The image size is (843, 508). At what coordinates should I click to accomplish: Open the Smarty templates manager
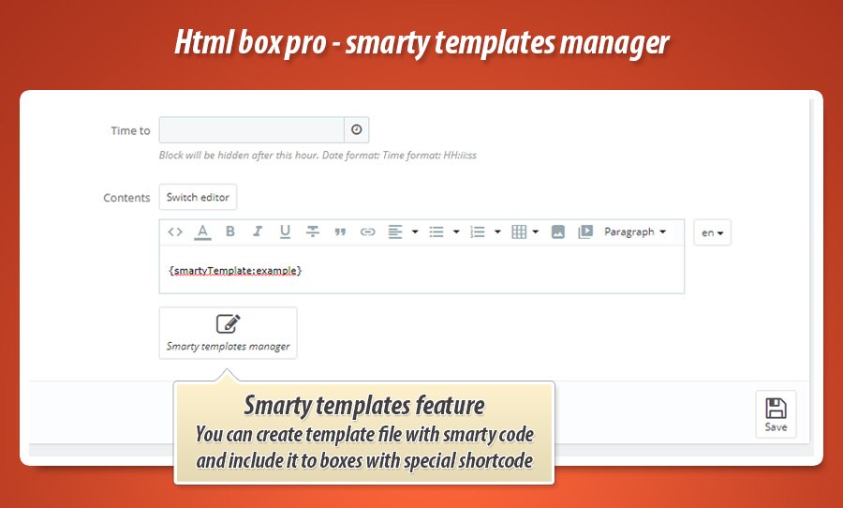coord(228,333)
